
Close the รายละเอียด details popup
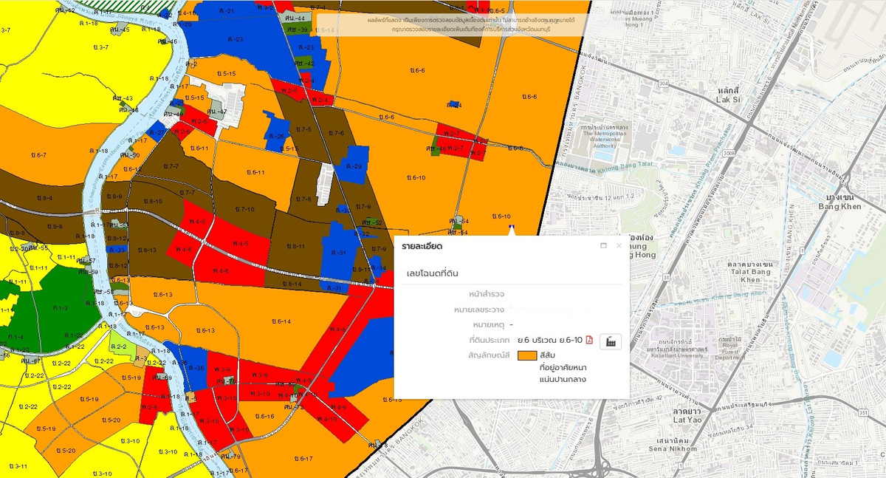click(x=619, y=245)
